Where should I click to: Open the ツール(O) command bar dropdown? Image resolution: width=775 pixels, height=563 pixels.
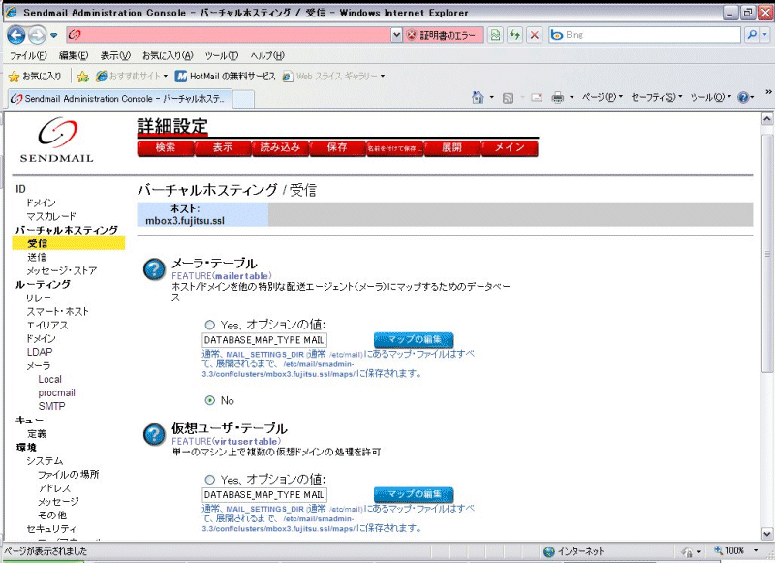pos(711,97)
